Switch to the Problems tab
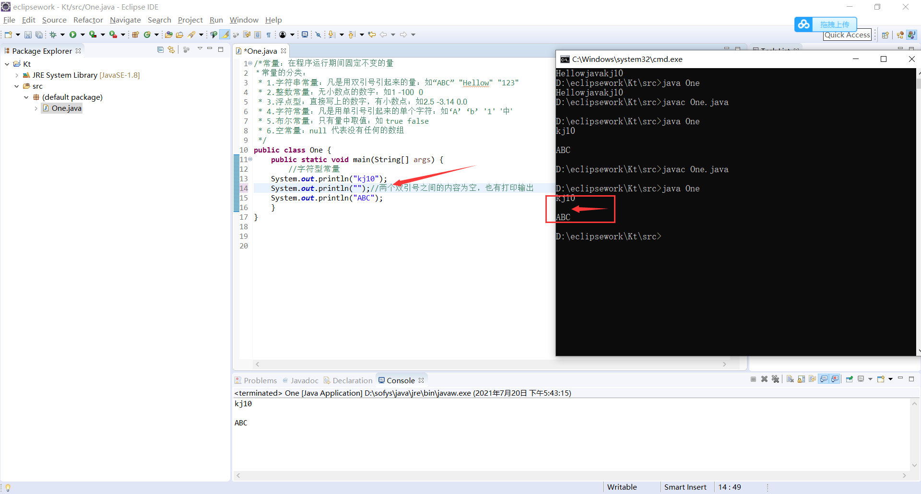 256,380
